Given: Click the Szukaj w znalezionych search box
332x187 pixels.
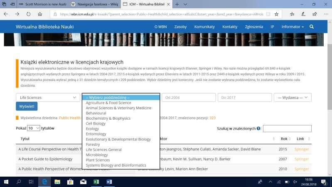Looking at the screenshot, I should pyautogui.click(x=287, y=128).
